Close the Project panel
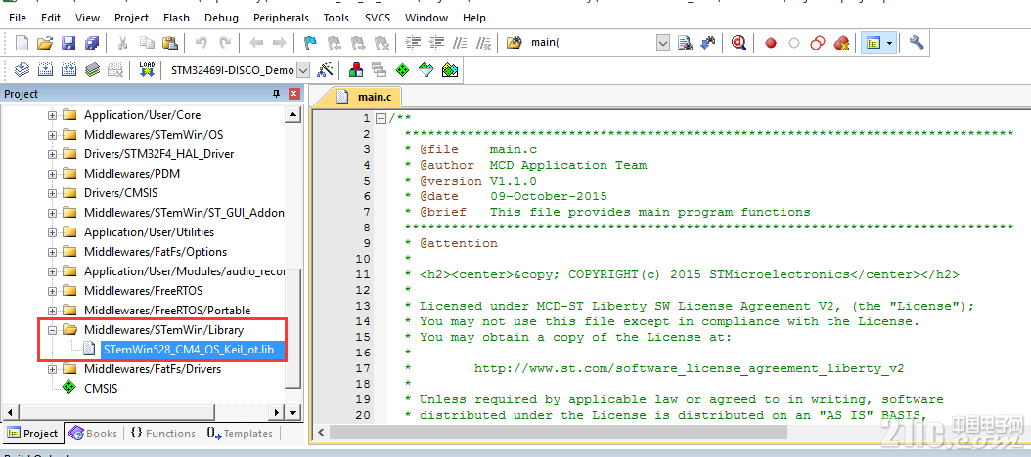 tap(293, 94)
